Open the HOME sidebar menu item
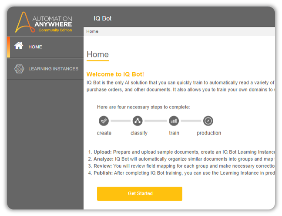 click(45, 47)
